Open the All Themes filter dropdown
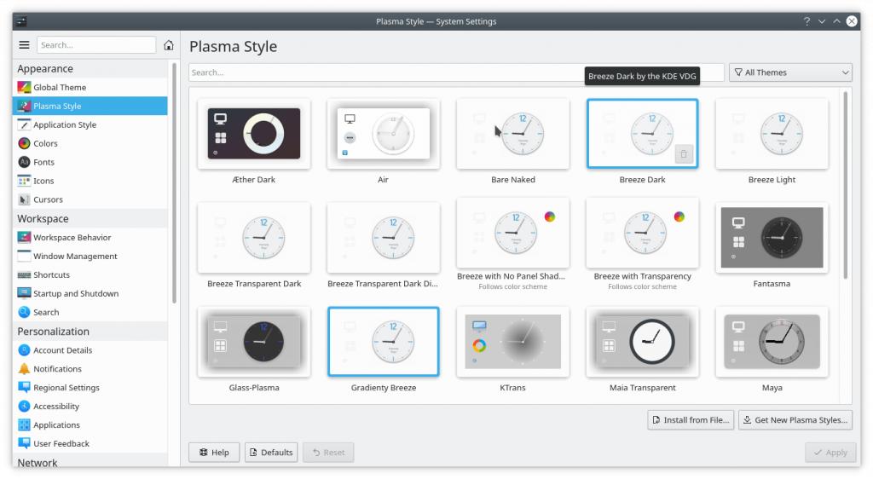The width and height of the screenshot is (873, 479). pos(791,72)
